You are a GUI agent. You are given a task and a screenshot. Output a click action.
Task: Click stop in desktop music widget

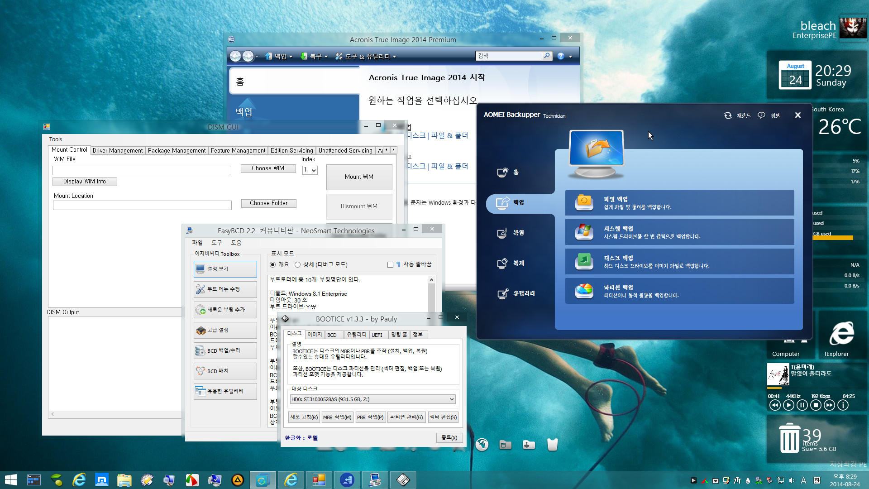[816, 405]
